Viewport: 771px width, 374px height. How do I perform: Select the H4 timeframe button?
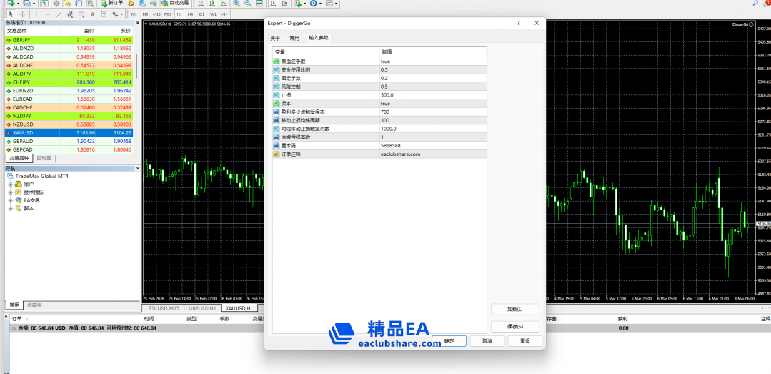190,14
